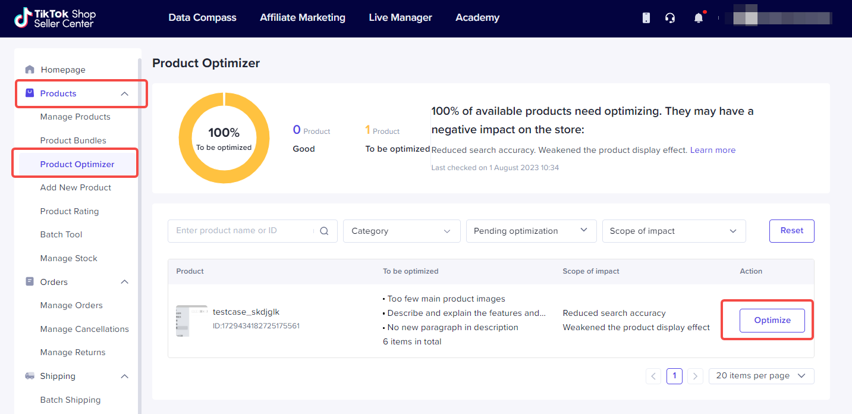
Task: Open Manage Returns
Action: 73,352
